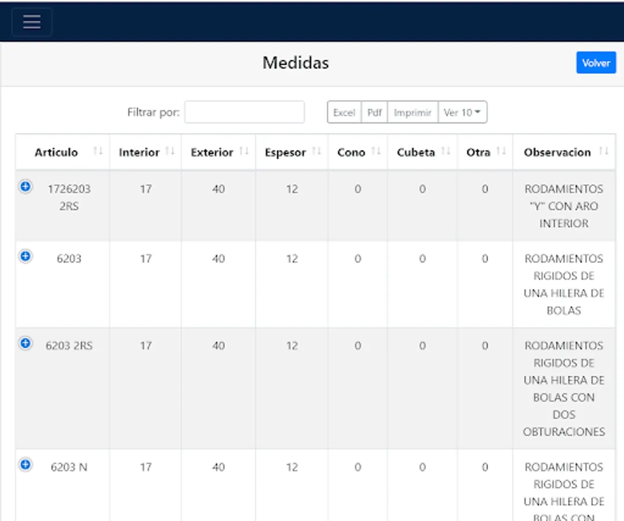Open the hamburger navigation menu
Viewport: 624px width, 521px height.
(x=32, y=22)
